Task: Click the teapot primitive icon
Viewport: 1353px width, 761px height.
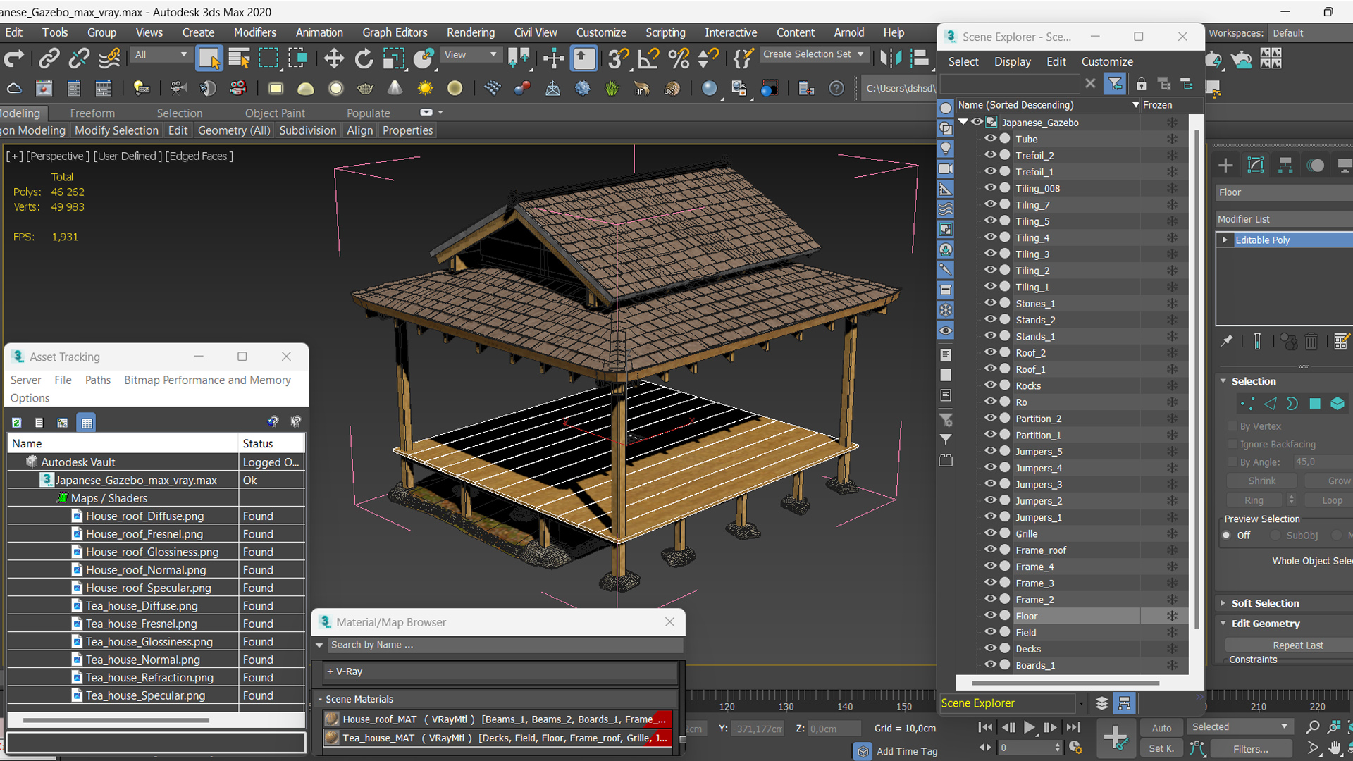Action: pyautogui.click(x=365, y=88)
